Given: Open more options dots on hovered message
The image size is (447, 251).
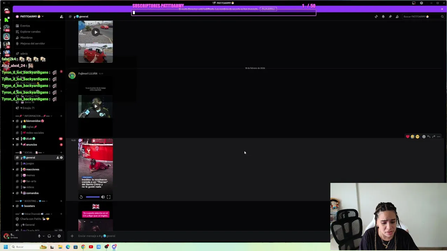Looking at the screenshot, I should (439, 137).
